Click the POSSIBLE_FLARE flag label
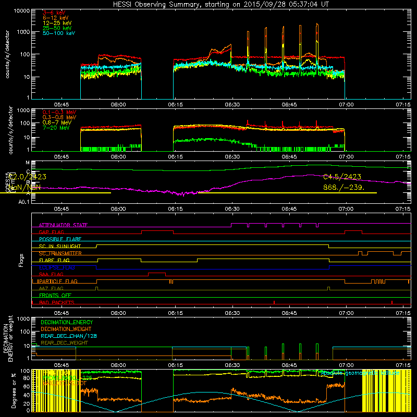Image resolution: width=417 pixels, height=417 pixels. [60, 239]
